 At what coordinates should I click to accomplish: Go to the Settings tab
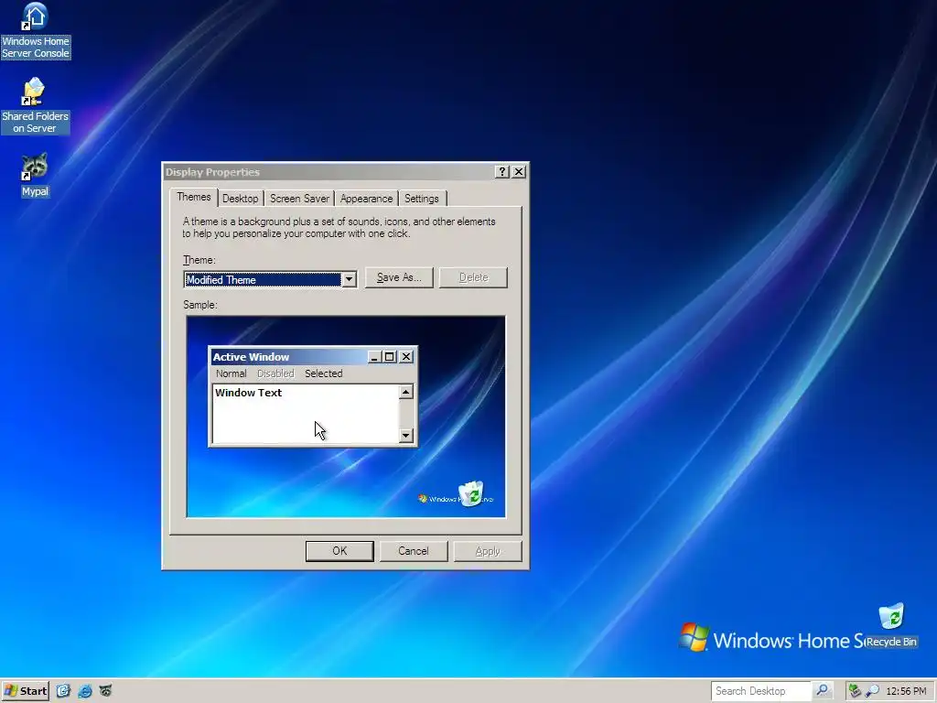(x=421, y=199)
